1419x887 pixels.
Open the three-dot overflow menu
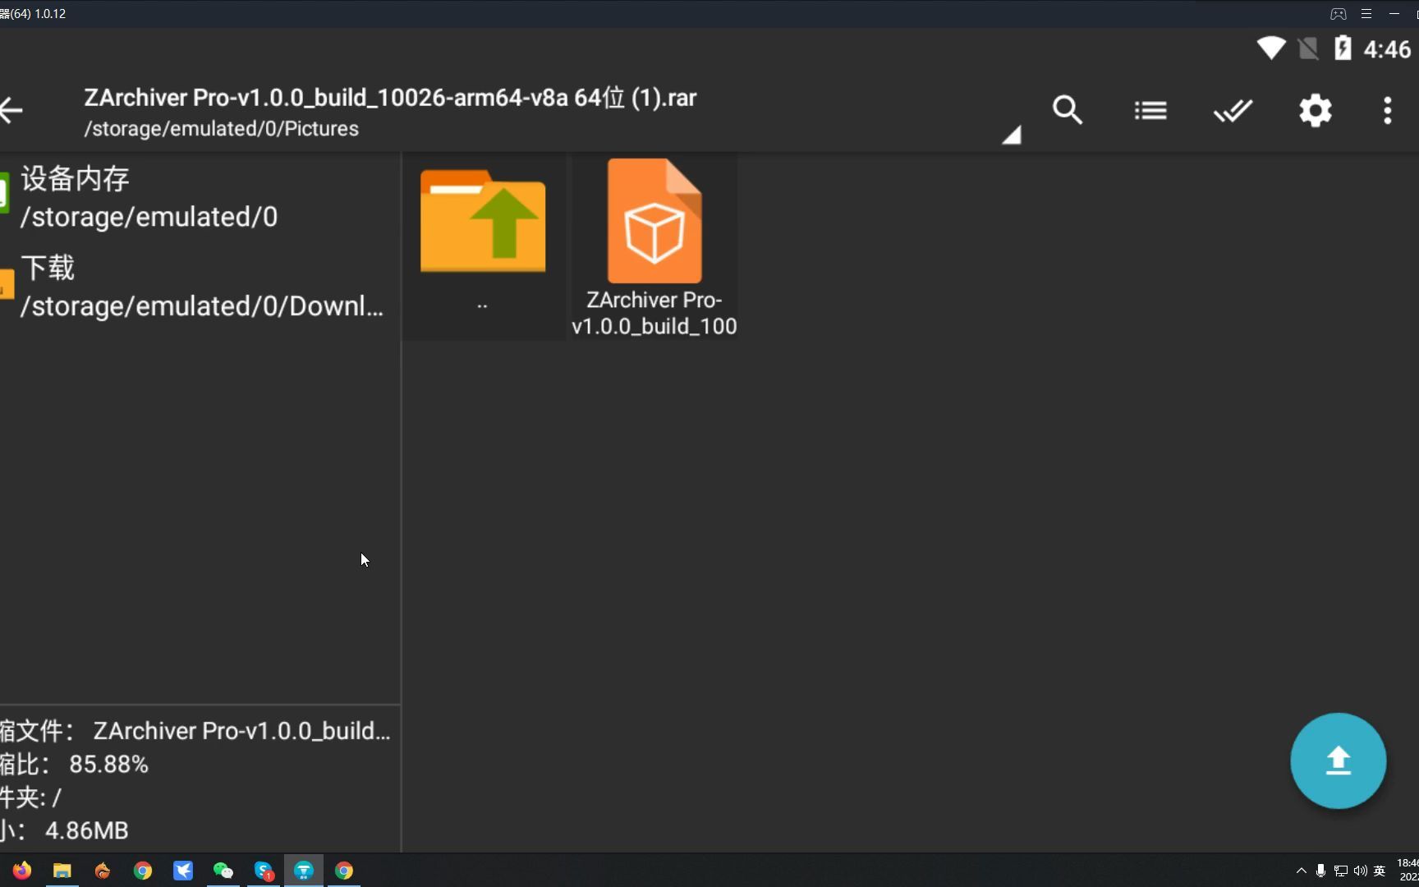1388,110
